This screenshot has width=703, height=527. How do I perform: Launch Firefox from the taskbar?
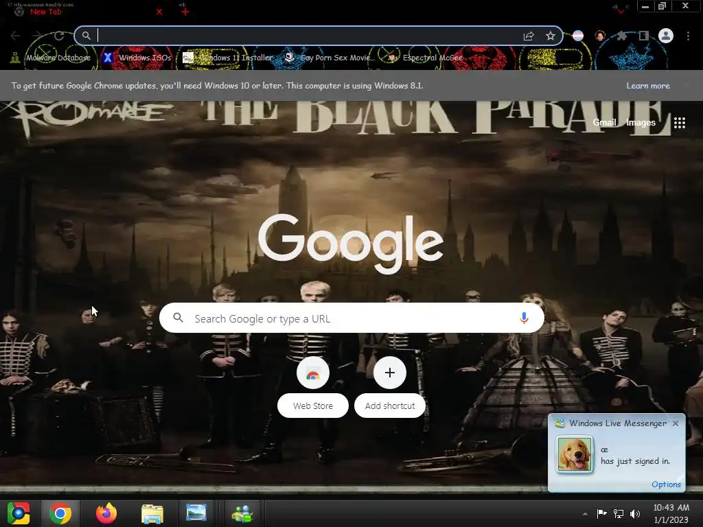[x=106, y=513]
